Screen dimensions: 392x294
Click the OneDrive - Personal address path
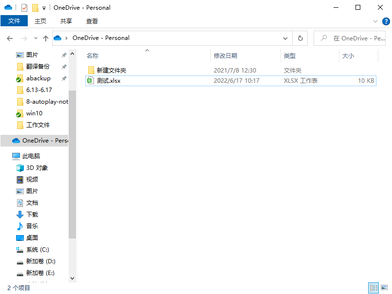101,38
